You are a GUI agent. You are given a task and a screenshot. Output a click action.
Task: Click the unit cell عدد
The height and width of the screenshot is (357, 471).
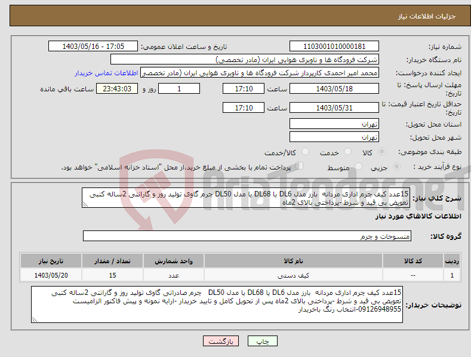[174, 275]
